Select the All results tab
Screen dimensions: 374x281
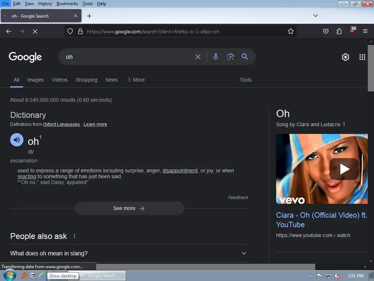coord(16,80)
